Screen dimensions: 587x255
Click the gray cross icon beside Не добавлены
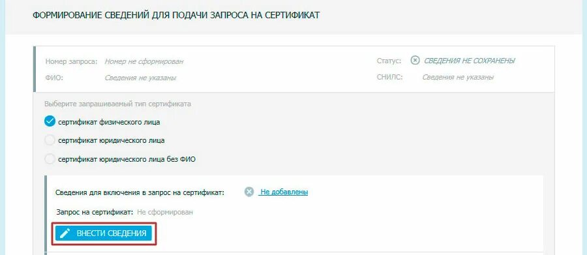click(x=249, y=192)
